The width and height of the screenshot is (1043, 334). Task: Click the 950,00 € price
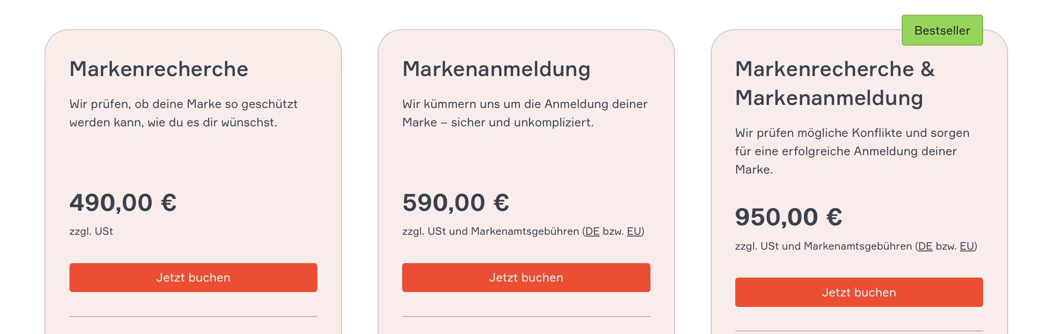click(789, 217)
